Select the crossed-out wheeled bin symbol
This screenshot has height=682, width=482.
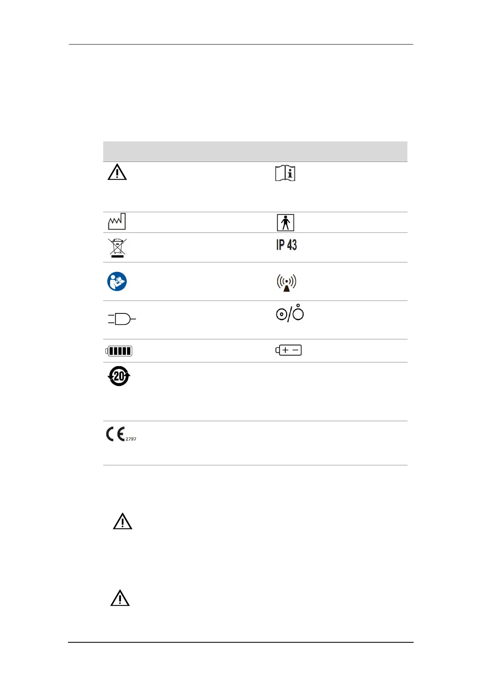pos(117,247)
